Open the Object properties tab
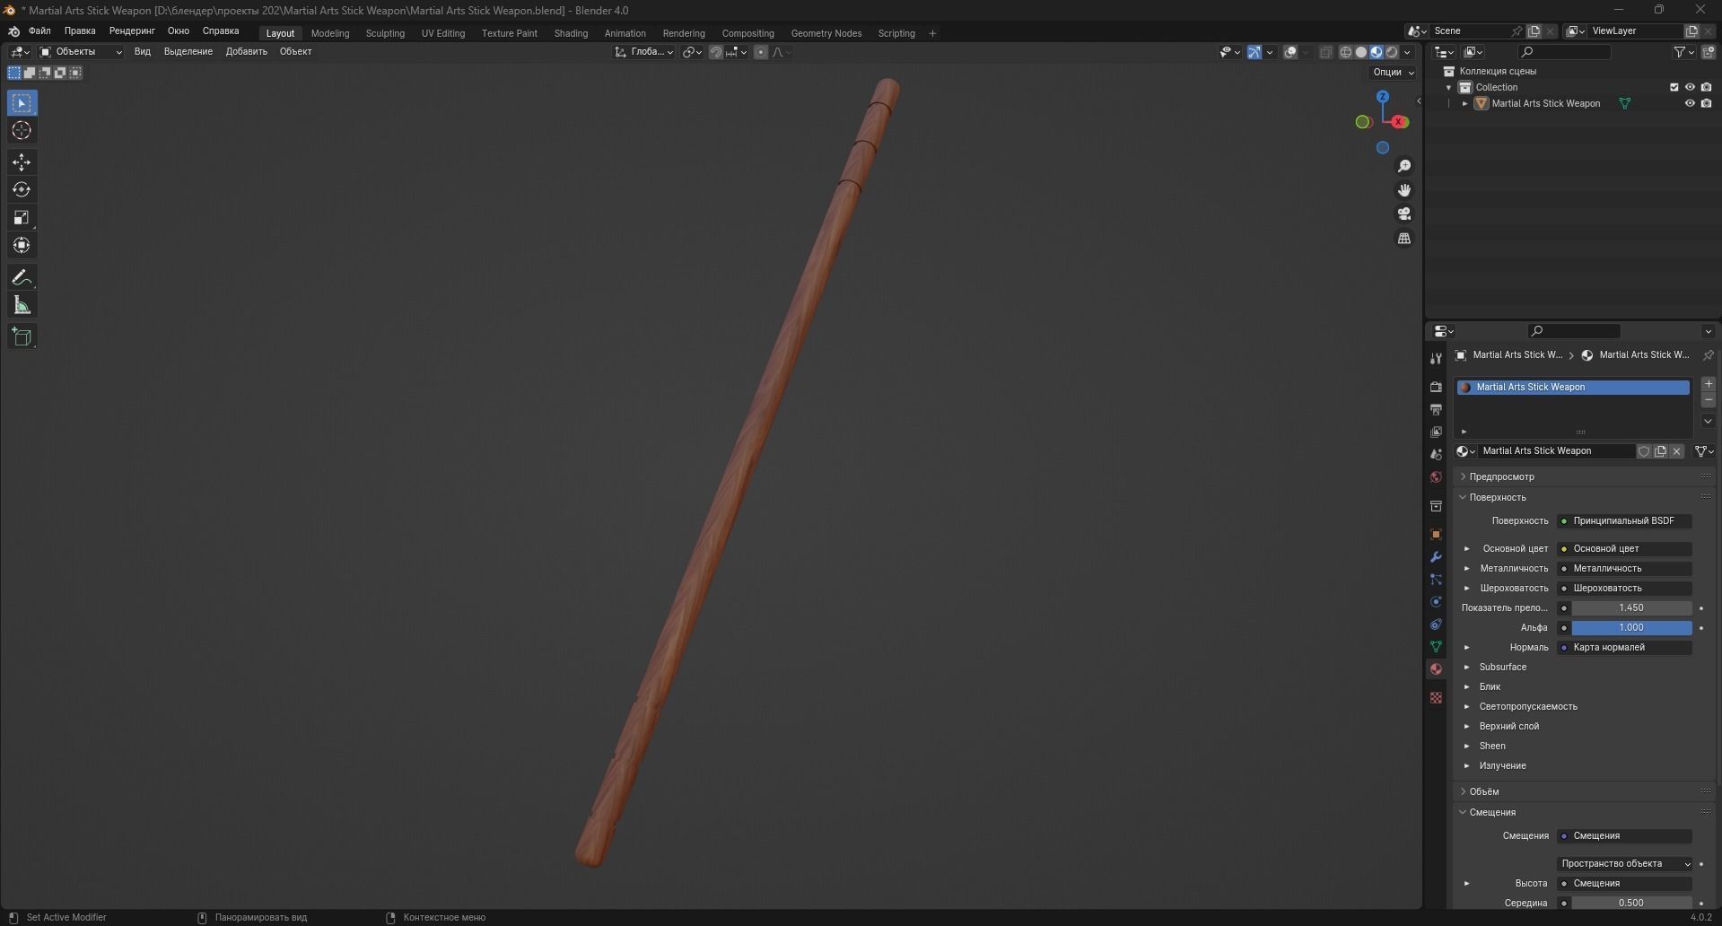 pos(1436,534)
